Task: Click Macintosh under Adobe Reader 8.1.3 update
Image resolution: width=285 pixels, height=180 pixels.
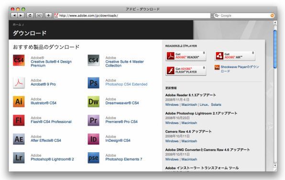Action: pyautogui.click(x=189, y=105)
